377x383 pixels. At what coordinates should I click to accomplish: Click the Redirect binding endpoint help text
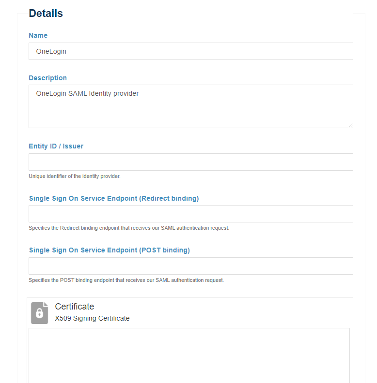(x=129, y=228)
